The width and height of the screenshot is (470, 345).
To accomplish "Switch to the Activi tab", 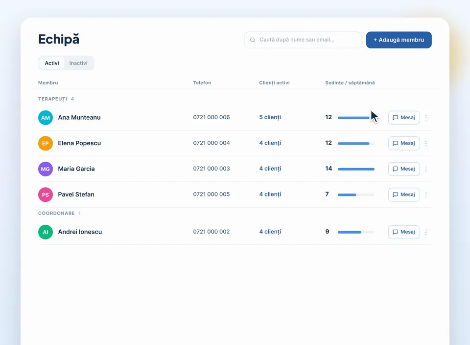I will point(52,63).
